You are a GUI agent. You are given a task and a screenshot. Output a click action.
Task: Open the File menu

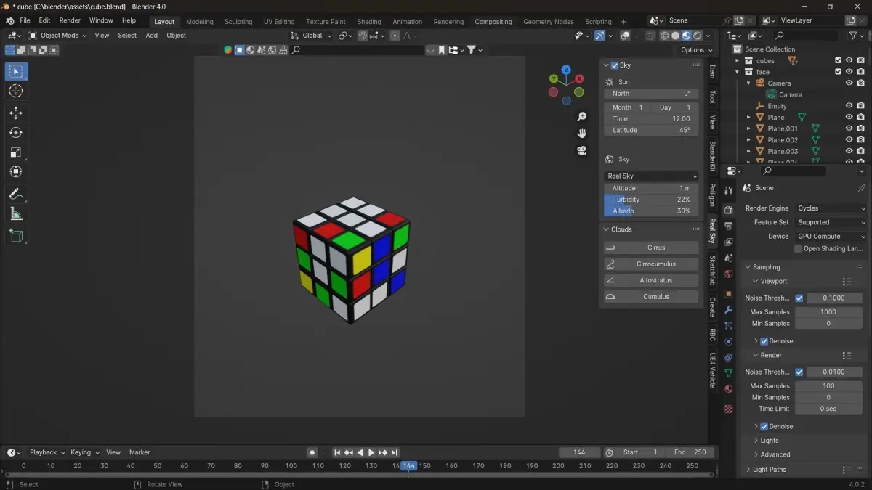[25, 20]
